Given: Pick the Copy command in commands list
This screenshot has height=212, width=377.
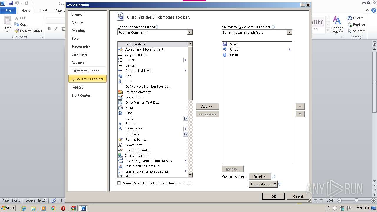Looking at the screenshot, I should point(153,76).
